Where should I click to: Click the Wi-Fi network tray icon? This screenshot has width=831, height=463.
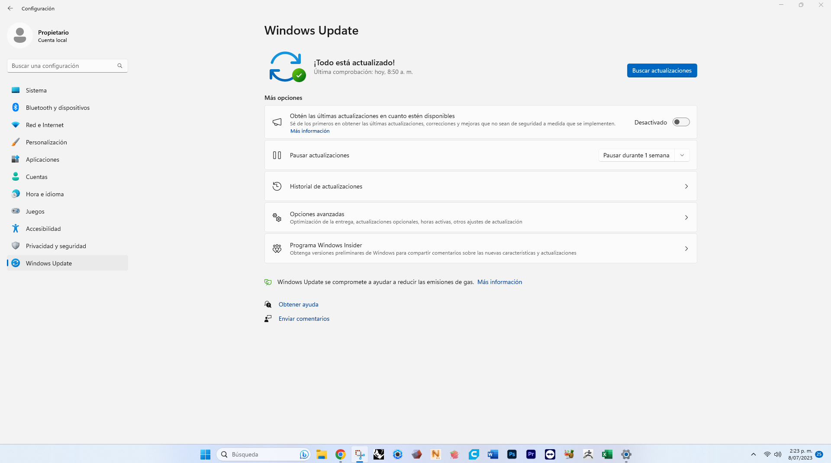pyautogui.click(x=767, y=454)
